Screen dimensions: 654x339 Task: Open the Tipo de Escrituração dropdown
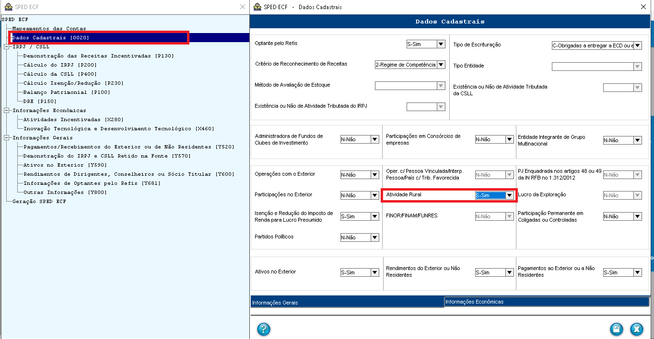(638, 45)
